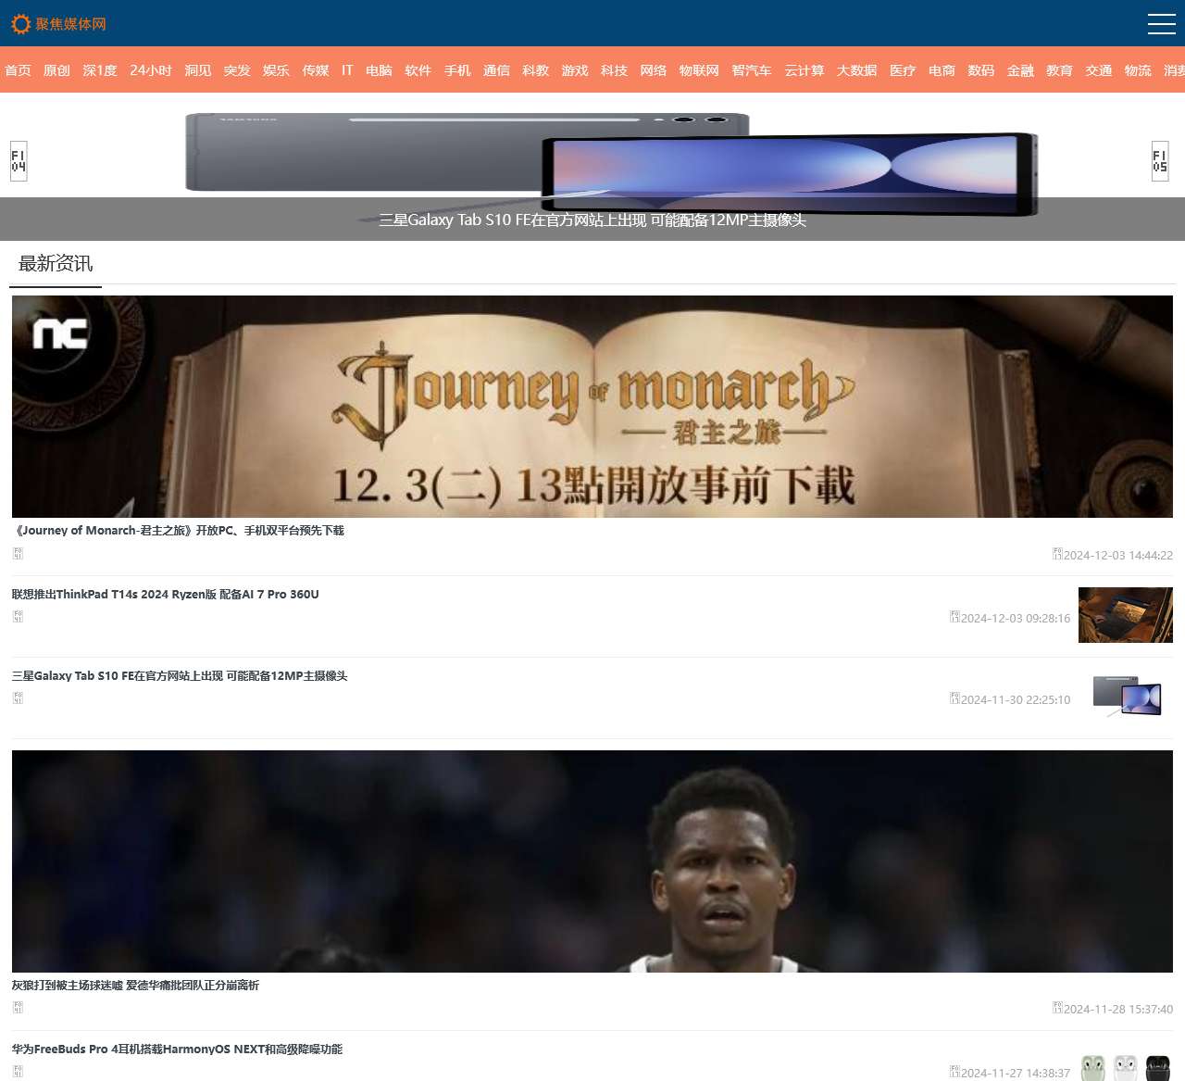Go to previous carousel slide arrow
The height and width of the screenshot is (1081, 1185).
(x=19, y=161)
